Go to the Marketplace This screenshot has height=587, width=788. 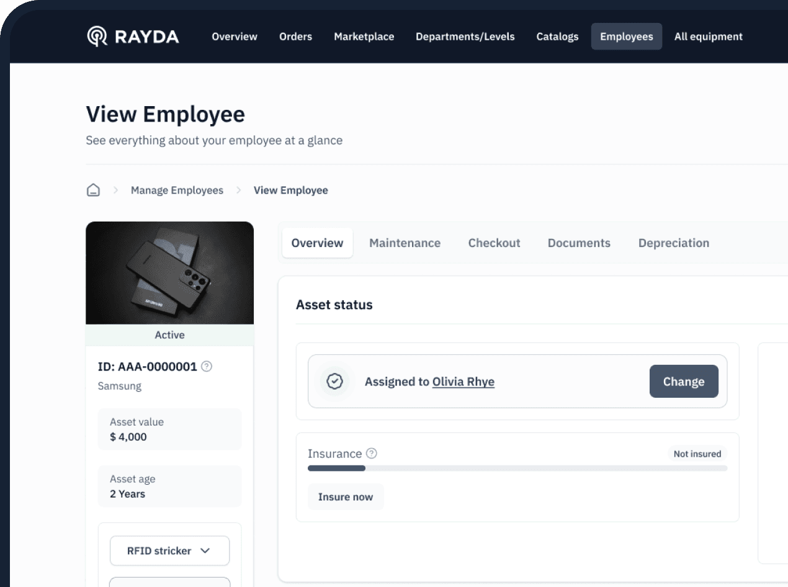click(364, 37)
